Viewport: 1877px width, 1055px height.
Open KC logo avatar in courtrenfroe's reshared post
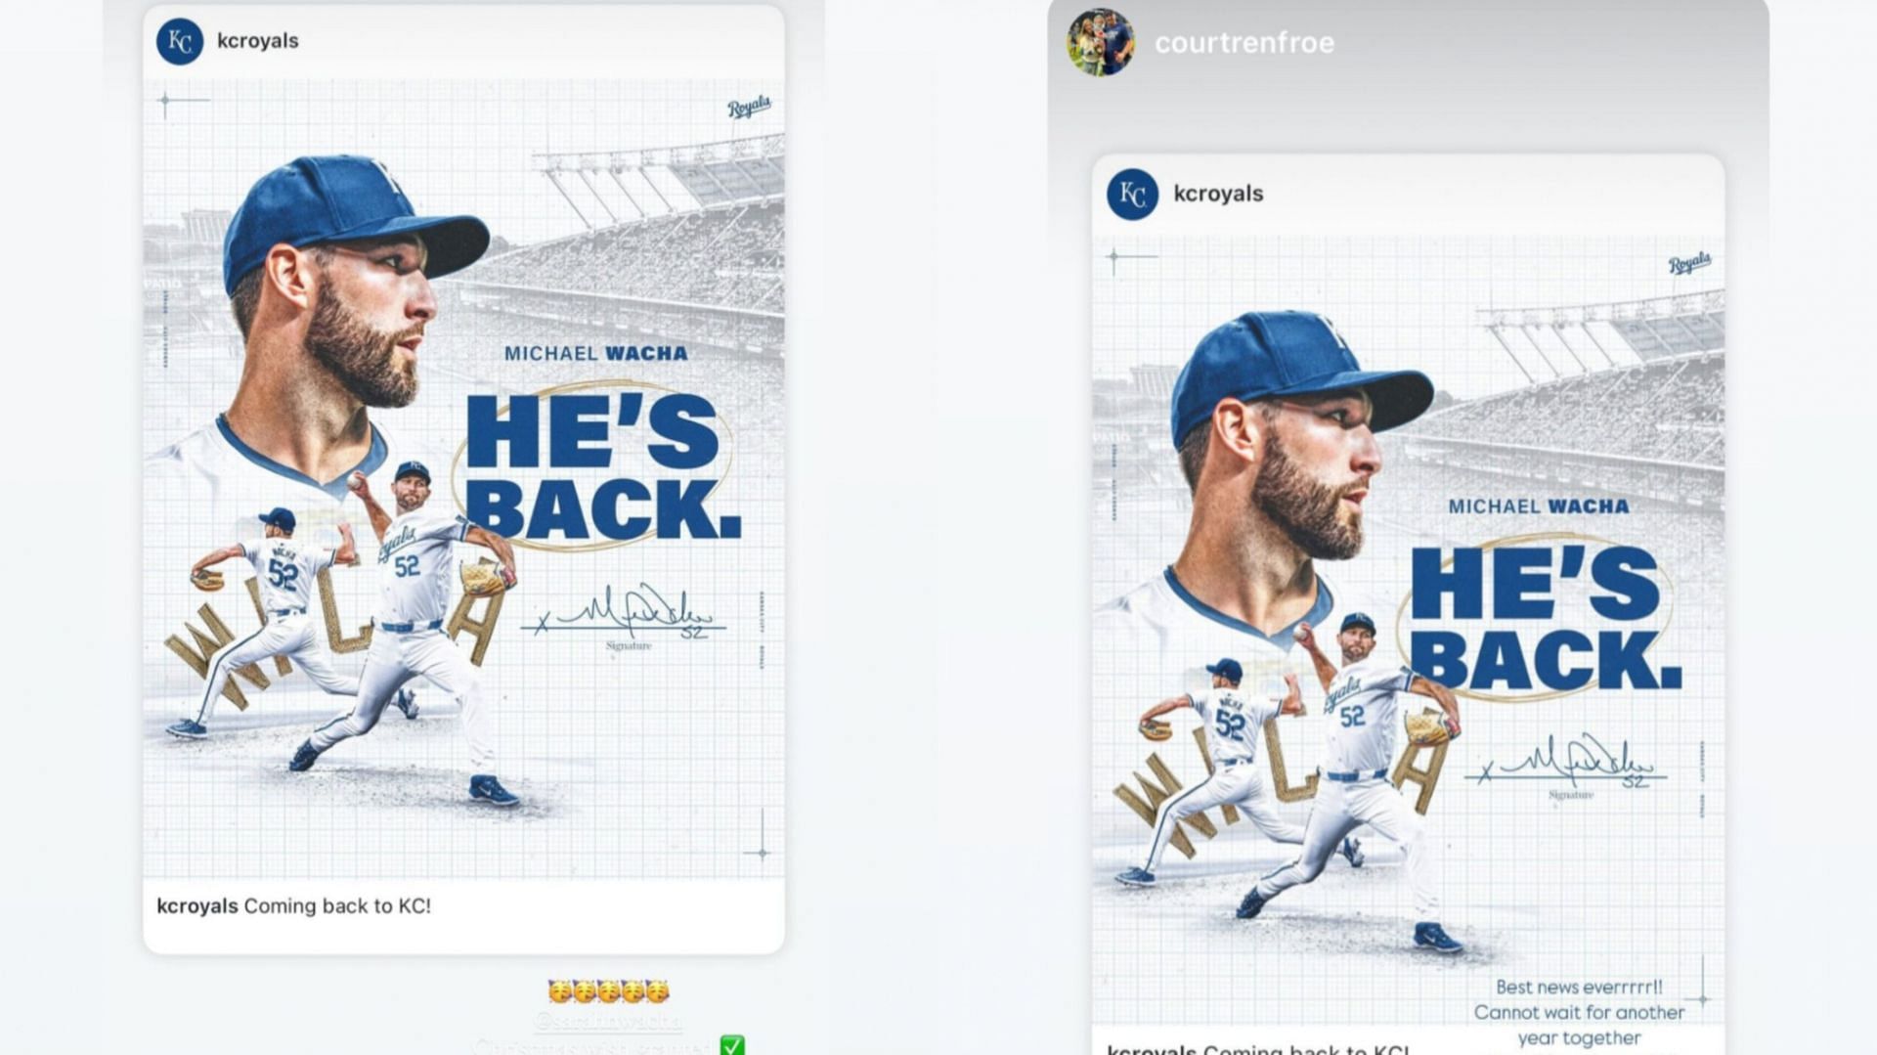tap(1132, 194)
